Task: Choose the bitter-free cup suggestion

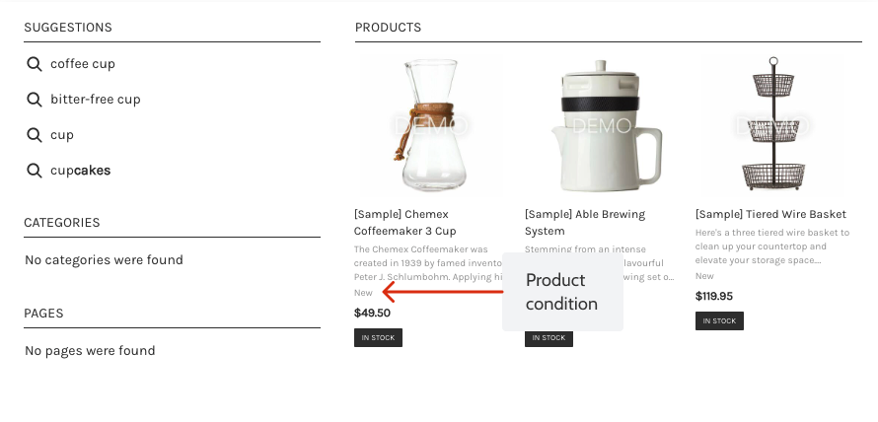Action: pyautogui.click(x=95, y=100)
